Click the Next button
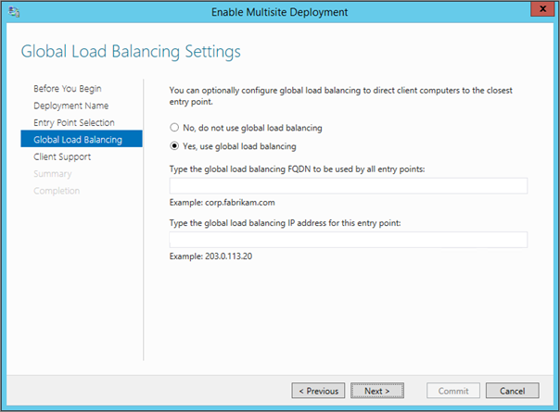 377,391
